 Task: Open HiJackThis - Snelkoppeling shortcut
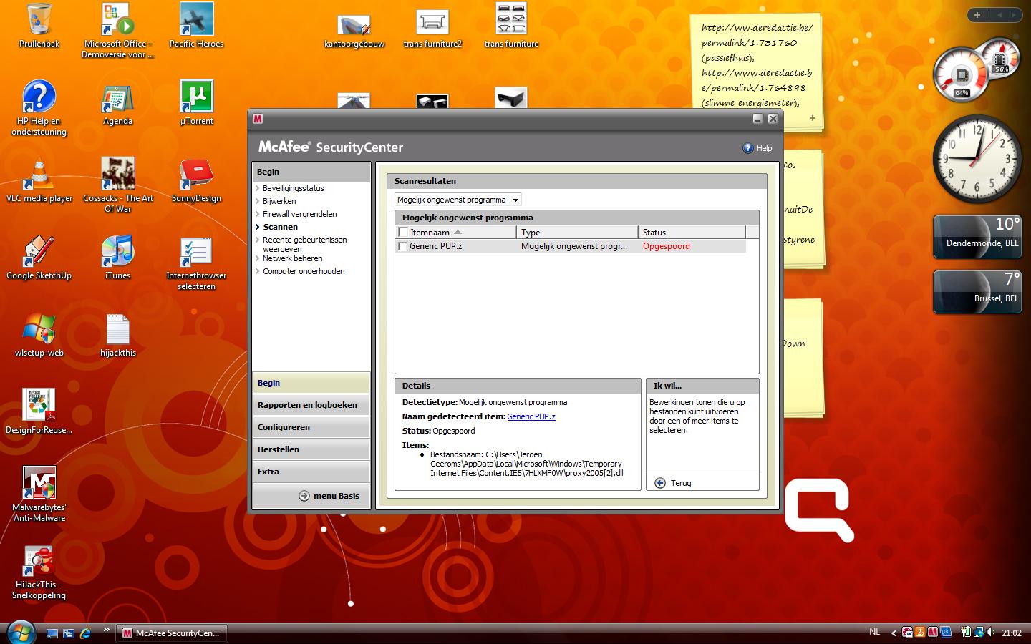click(39, 562)
